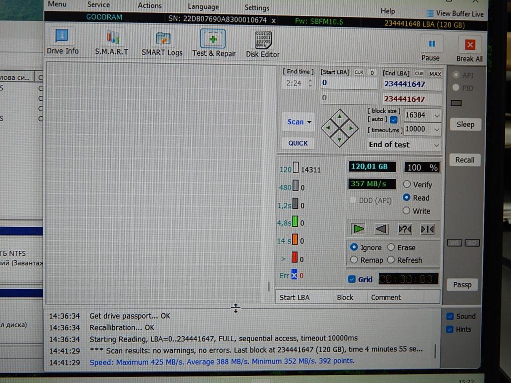The height and width of the screenshot is (383, 511).
Task: Switch to Test & Repair view
Action: [214, 43]
